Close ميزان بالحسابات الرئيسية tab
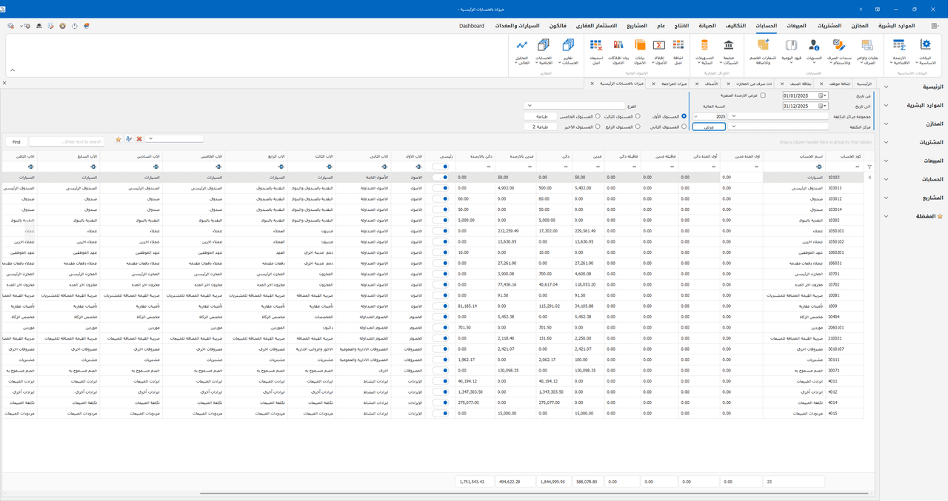This screenshot has height=501, width=948. pos(592,84)
